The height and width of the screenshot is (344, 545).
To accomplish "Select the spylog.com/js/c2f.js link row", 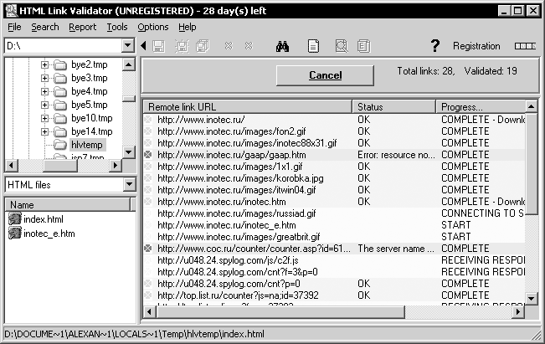I will pos(334,260).
